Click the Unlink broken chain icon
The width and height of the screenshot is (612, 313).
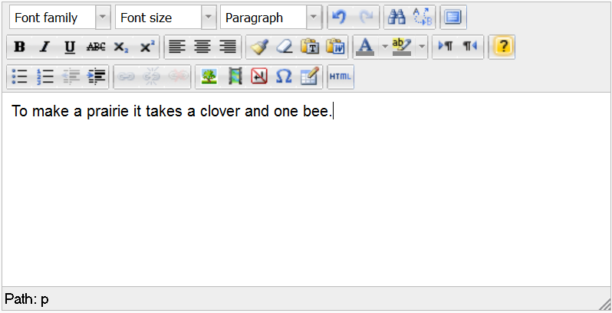tap(151, 77)
